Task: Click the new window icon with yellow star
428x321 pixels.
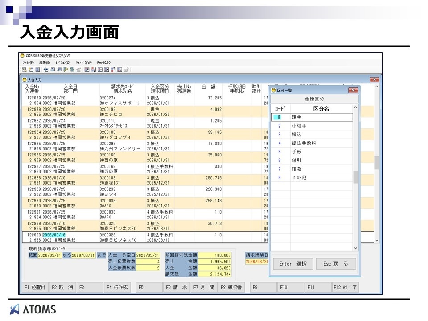Action: click(31, 70)
